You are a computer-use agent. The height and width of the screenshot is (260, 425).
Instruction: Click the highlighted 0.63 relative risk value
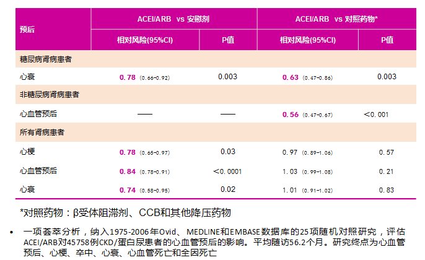(x=290, y=77)
